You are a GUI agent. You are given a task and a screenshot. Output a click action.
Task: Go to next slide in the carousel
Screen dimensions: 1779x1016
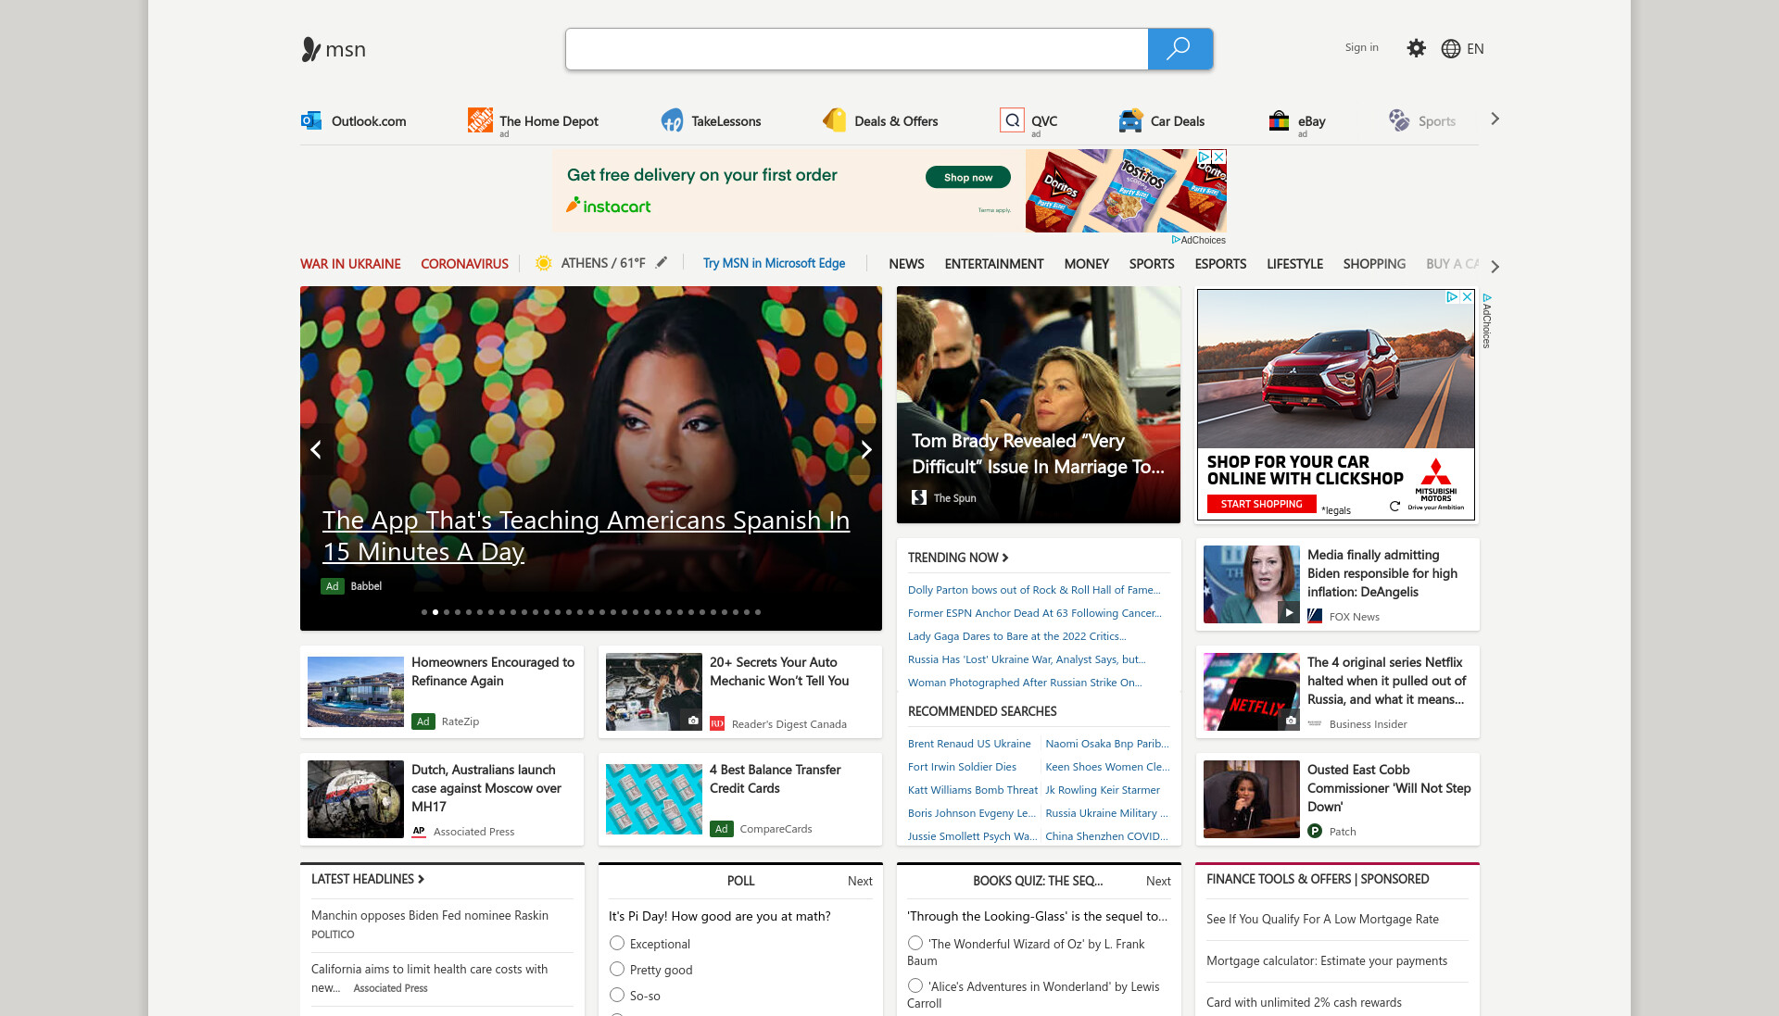pos(866,450)
